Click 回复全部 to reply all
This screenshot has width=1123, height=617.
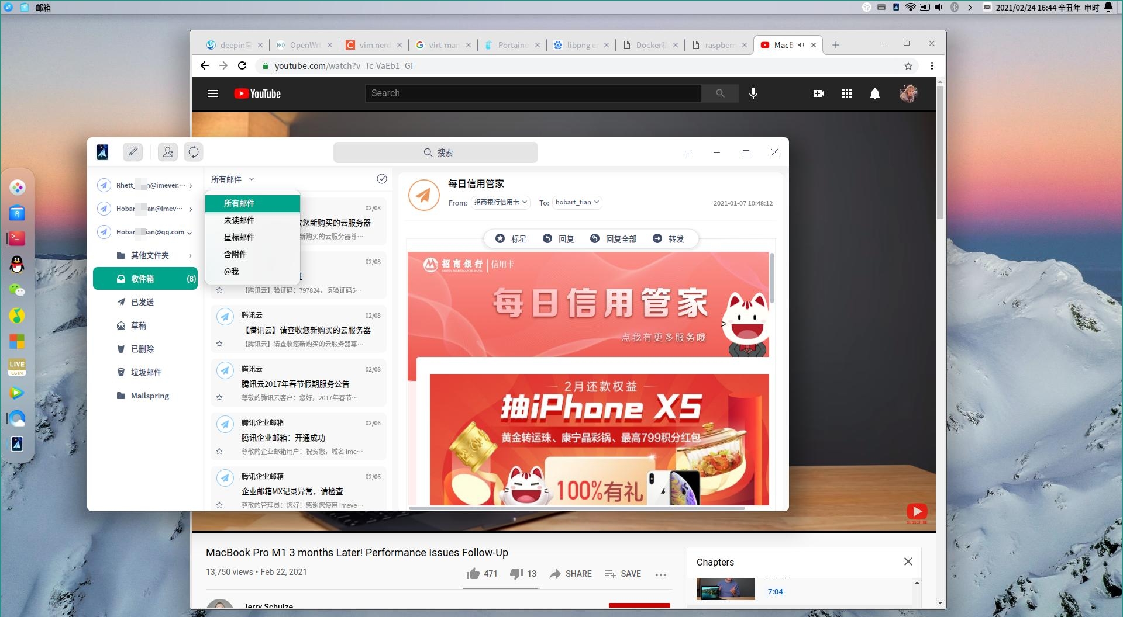click(x=613, y=238)
